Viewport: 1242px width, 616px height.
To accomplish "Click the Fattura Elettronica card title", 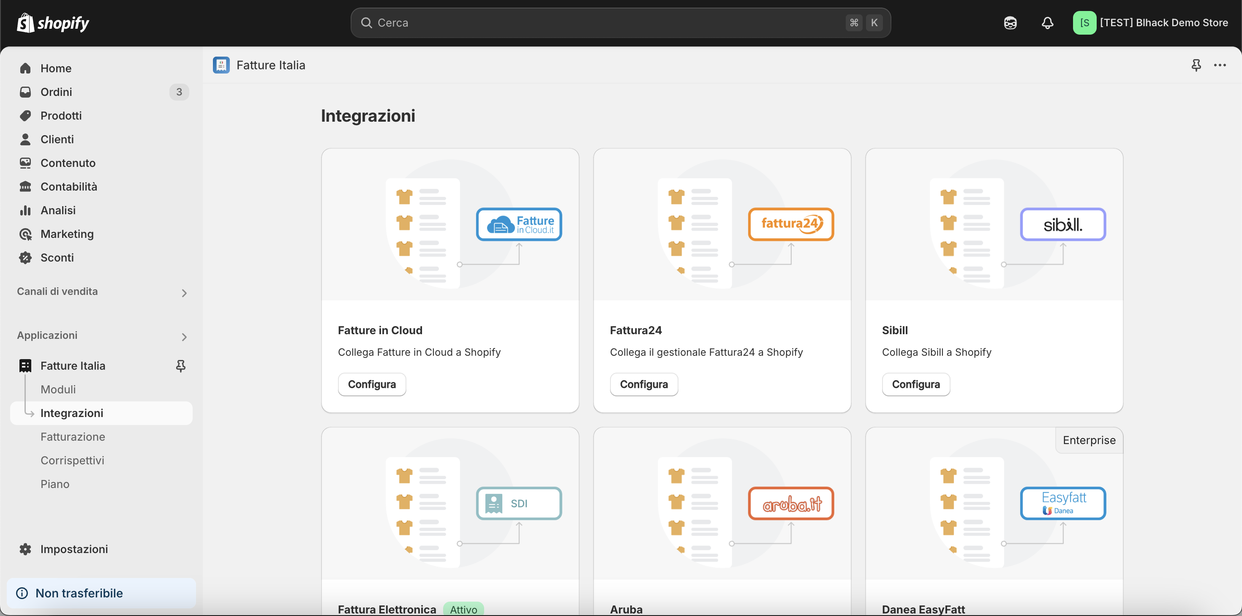I will pyautogui.click(x=387, y=609).
